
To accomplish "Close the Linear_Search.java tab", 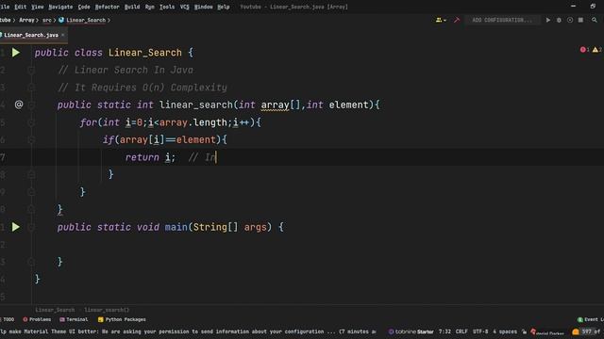I will click(63, 35).
